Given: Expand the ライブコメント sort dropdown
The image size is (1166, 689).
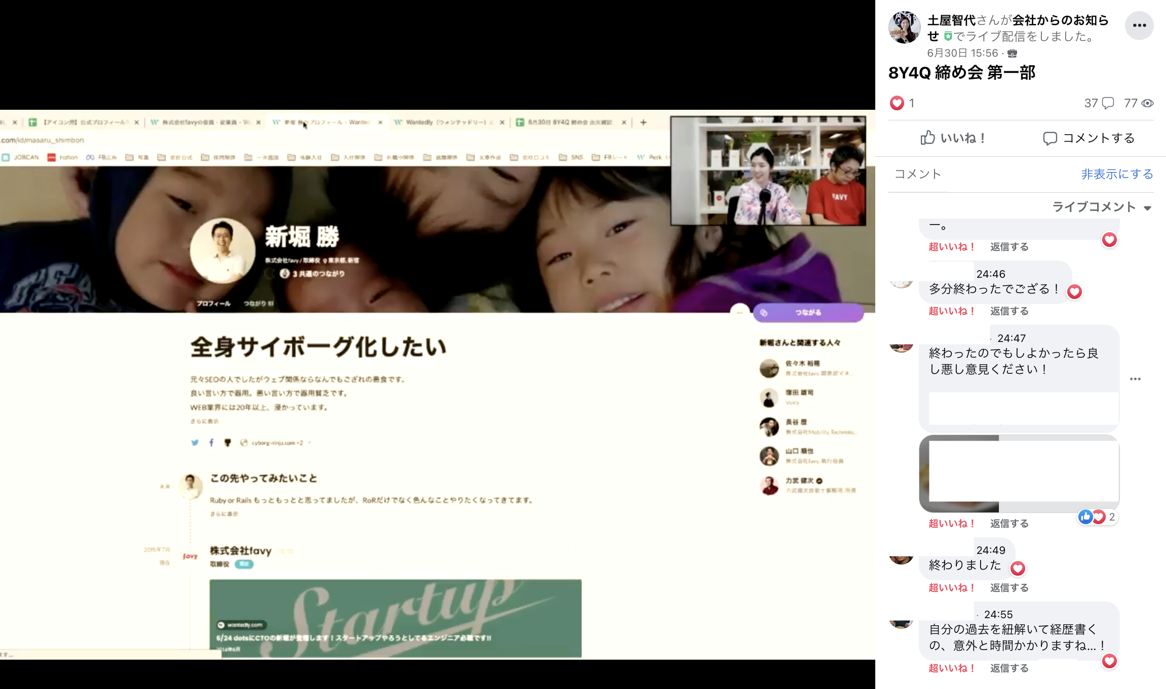Looking at the screenshot, I should [1102, 207].
